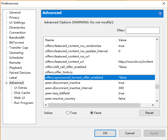Click inside the Filter text field
This screenshot has width=168, height=140.
[142, 31]
